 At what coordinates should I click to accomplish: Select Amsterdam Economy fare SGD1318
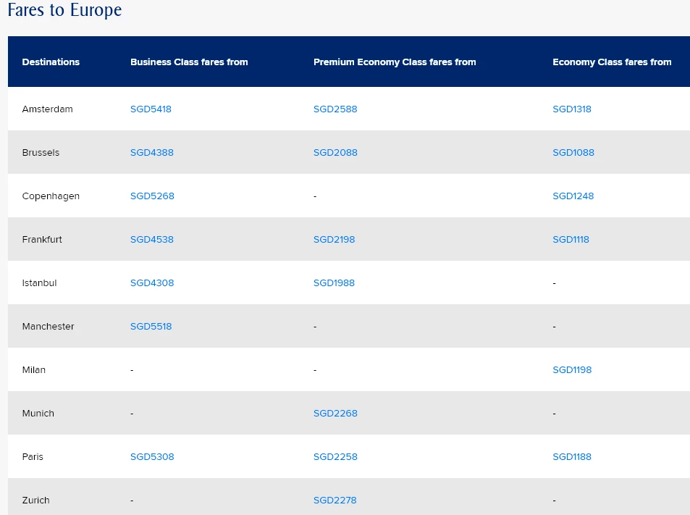pos(572,109)
